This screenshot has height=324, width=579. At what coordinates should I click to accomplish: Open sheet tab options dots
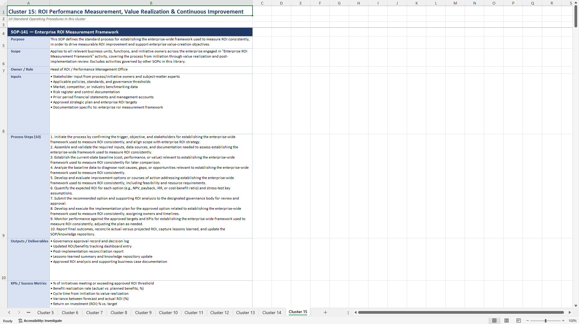(348, 313)
